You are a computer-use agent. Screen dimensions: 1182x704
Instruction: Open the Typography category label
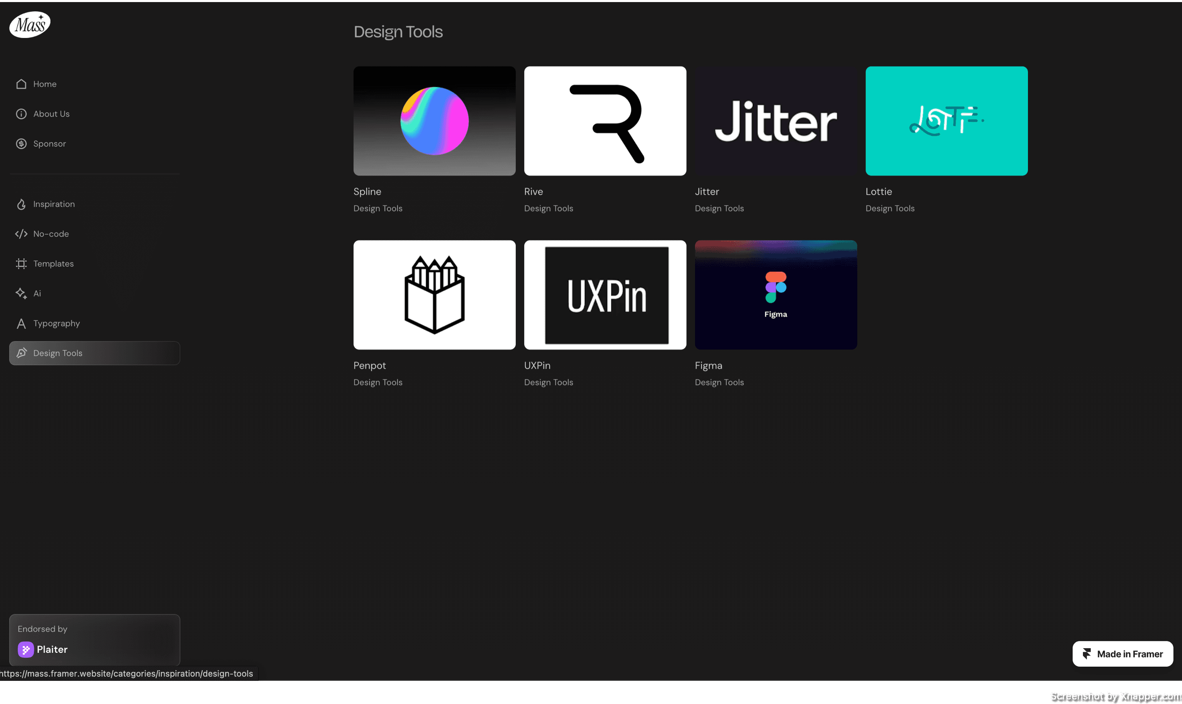click(x=57, y=323)
